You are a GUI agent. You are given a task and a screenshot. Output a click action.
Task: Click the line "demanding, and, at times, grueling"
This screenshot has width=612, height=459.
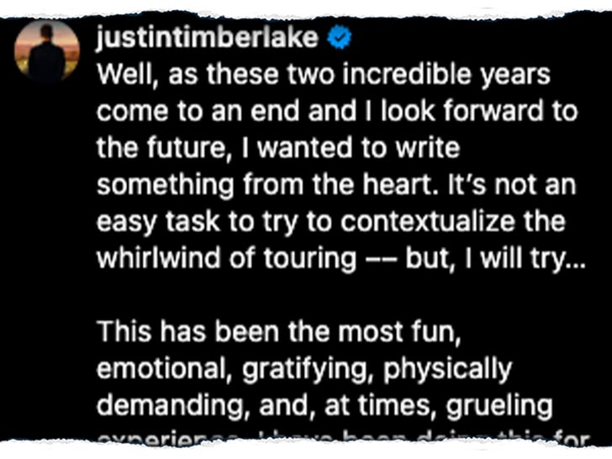324,404
